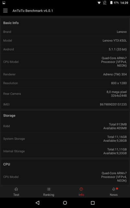
Task: Select the Internal Storage row
Action: click(65, 151)
